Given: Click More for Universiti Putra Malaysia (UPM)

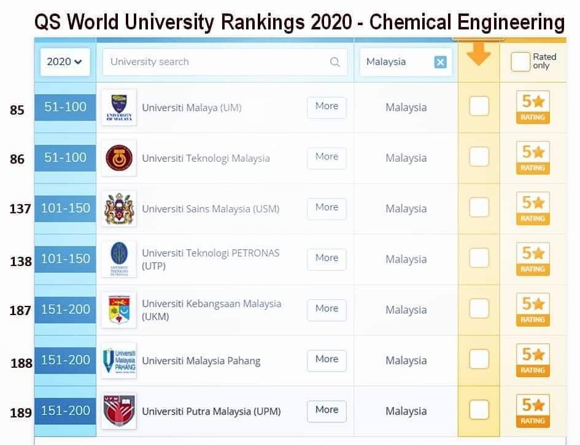Looking at the screenshot, I should 327,411.
